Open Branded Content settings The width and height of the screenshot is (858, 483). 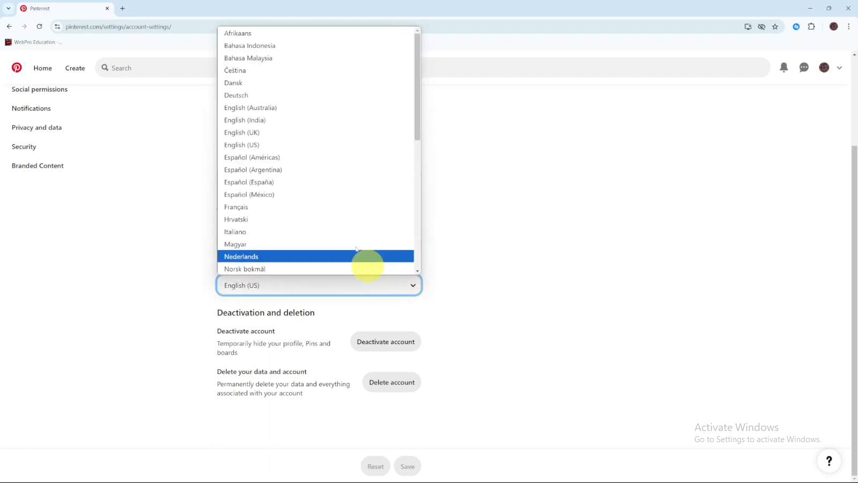tap(38, 166)
